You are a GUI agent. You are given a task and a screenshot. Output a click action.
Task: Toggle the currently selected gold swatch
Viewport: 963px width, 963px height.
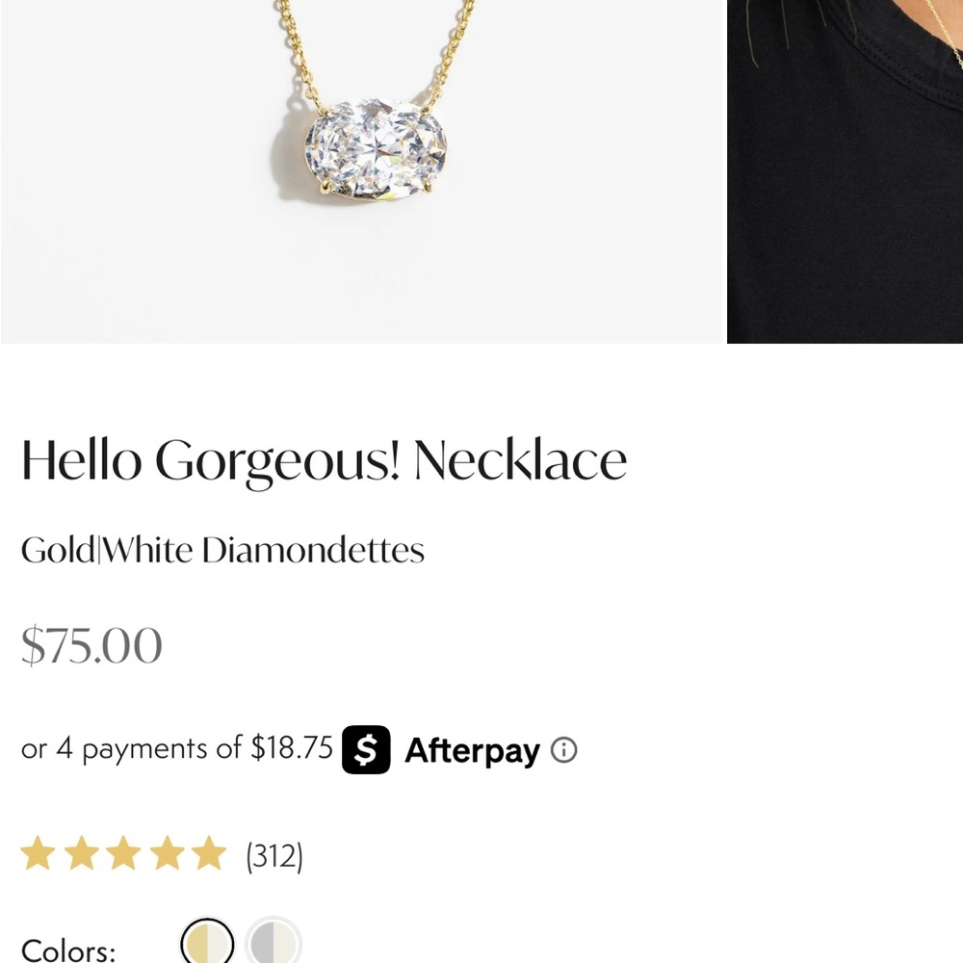208,942
